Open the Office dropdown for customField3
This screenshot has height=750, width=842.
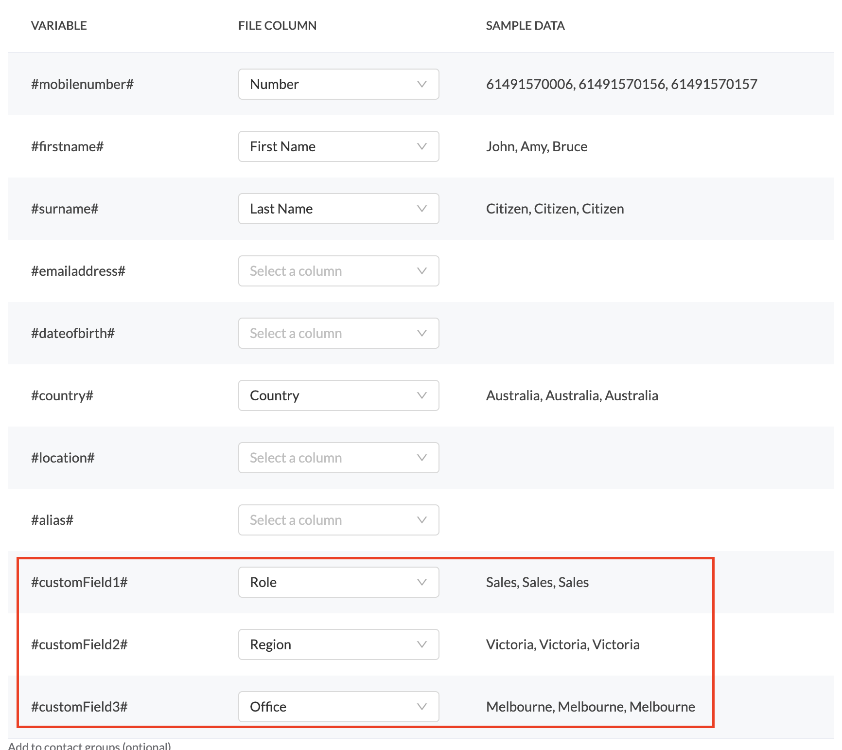coord(339,707)
